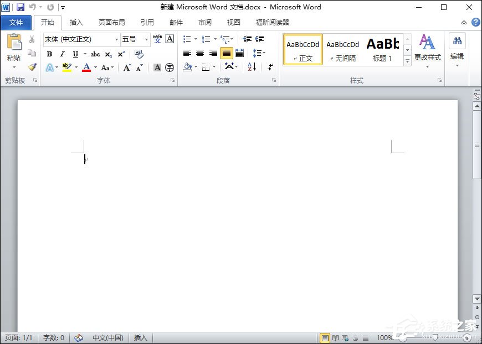Screen dimensions: 482x344
Task: Open the font size dropdown 五号
Action: 146,39
